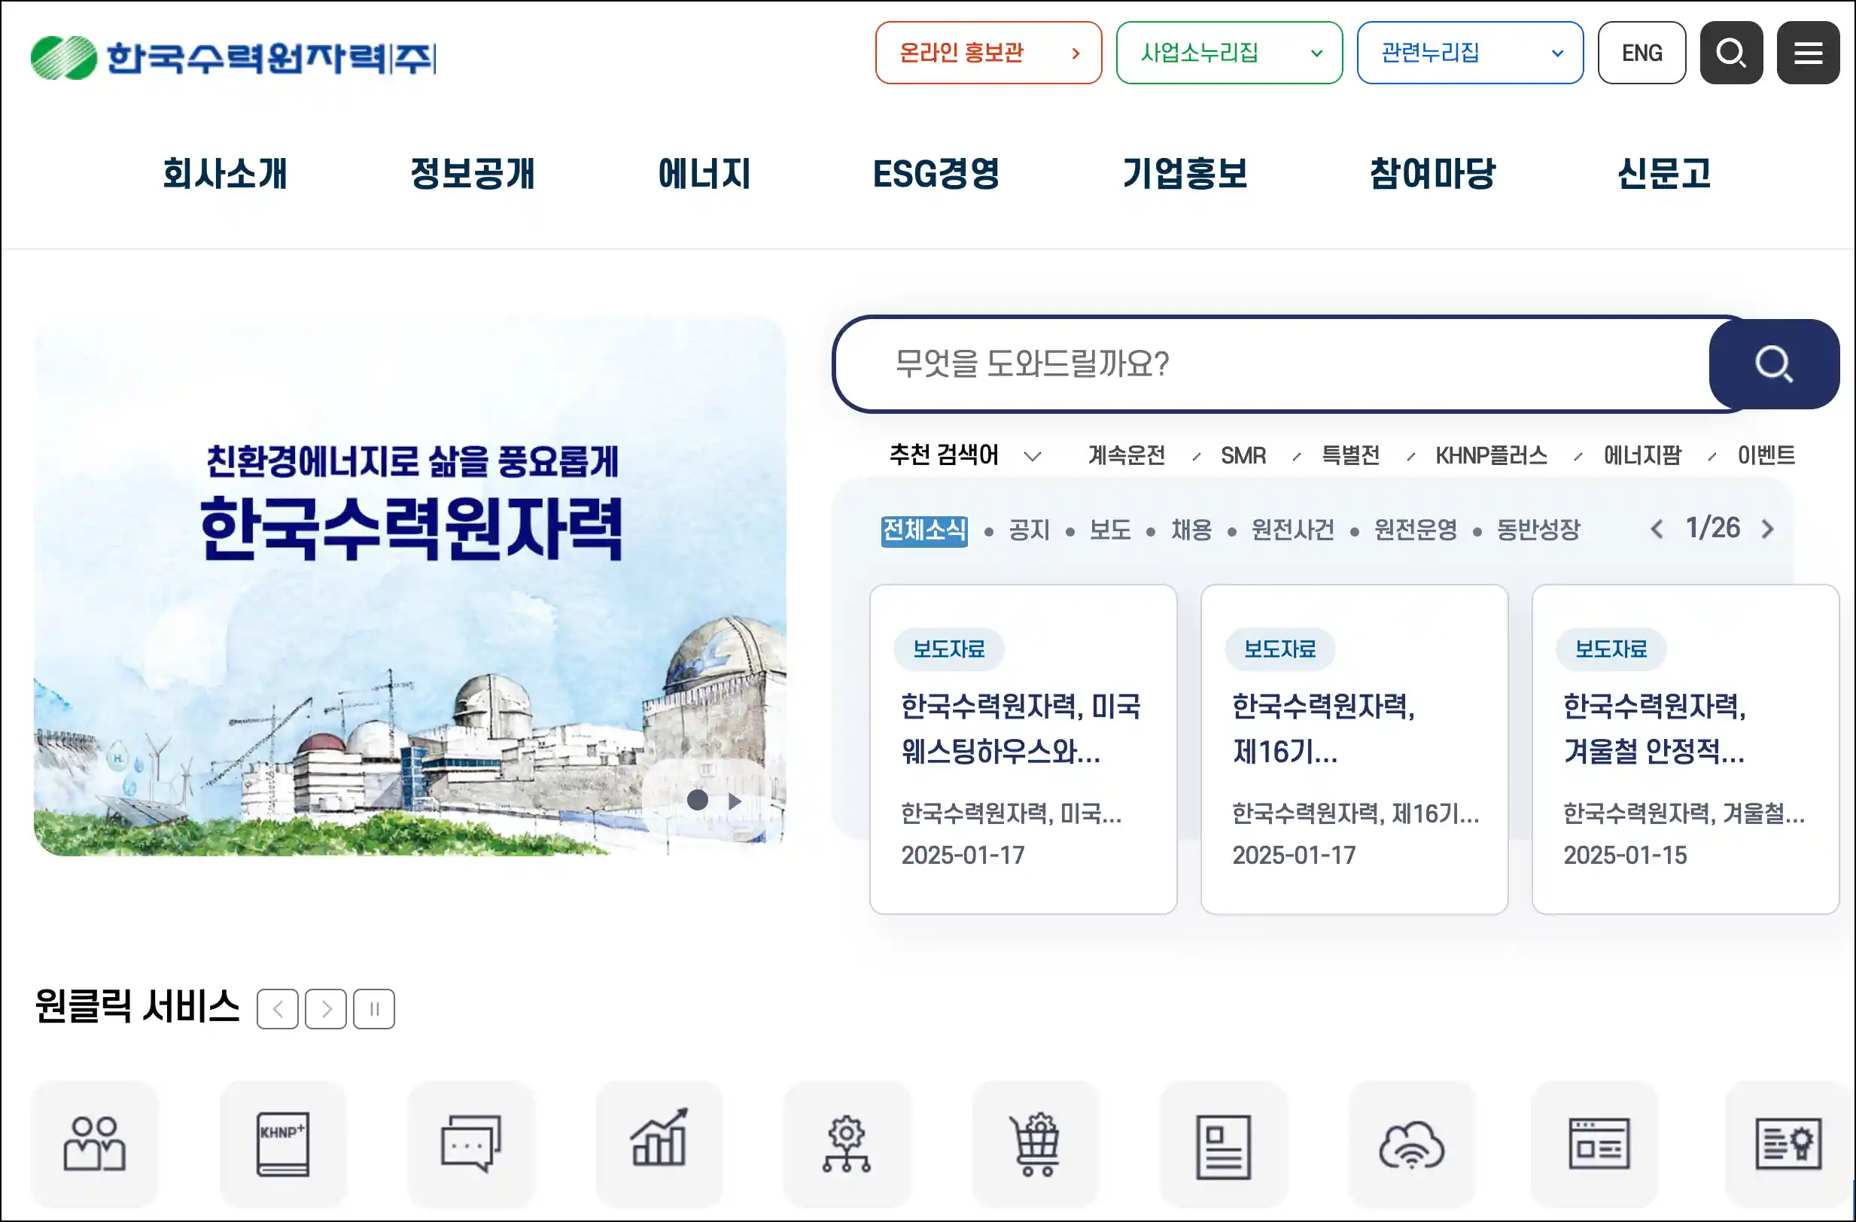Select the 공지 news tab
Image resolution: width=1856 pixels, height=1222 pixels.
tap(1030, 531)
